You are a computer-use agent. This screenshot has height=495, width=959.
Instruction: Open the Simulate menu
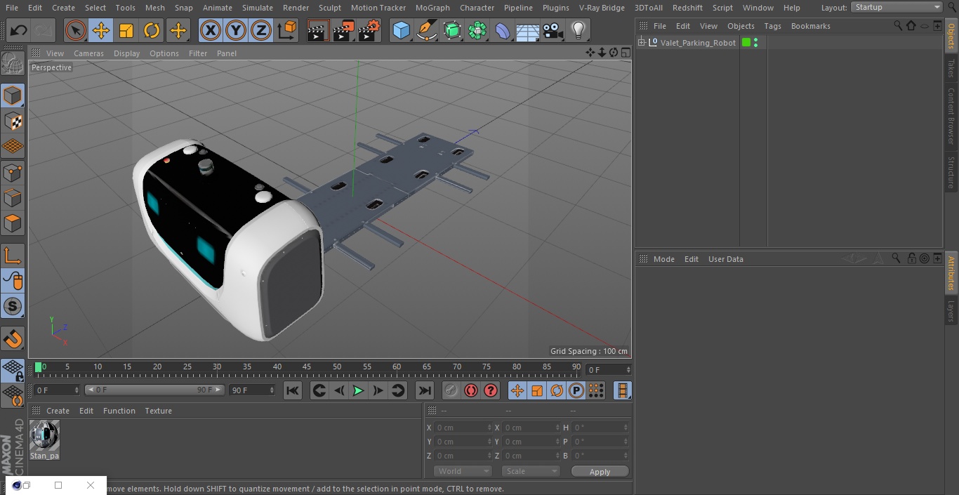pos(258,8)
